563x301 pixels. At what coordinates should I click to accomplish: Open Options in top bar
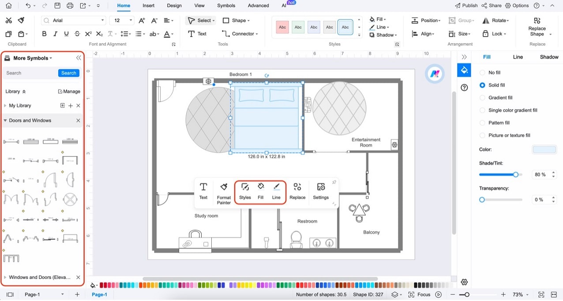pyautogui.click(x=517, y=6)
